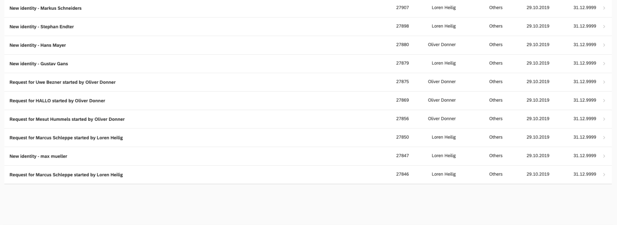Click Others category in row 27879
Viewport: 617px width, 225px height.
[x=496, y=63]
